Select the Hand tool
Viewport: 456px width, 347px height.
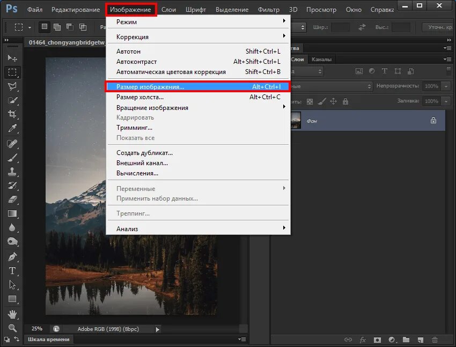coord(12,314)
